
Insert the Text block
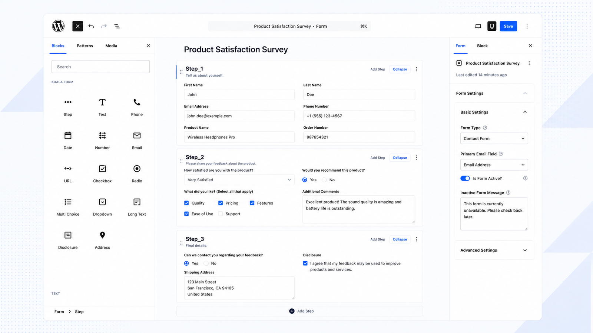pyautogui.click(x=102, y=107)
